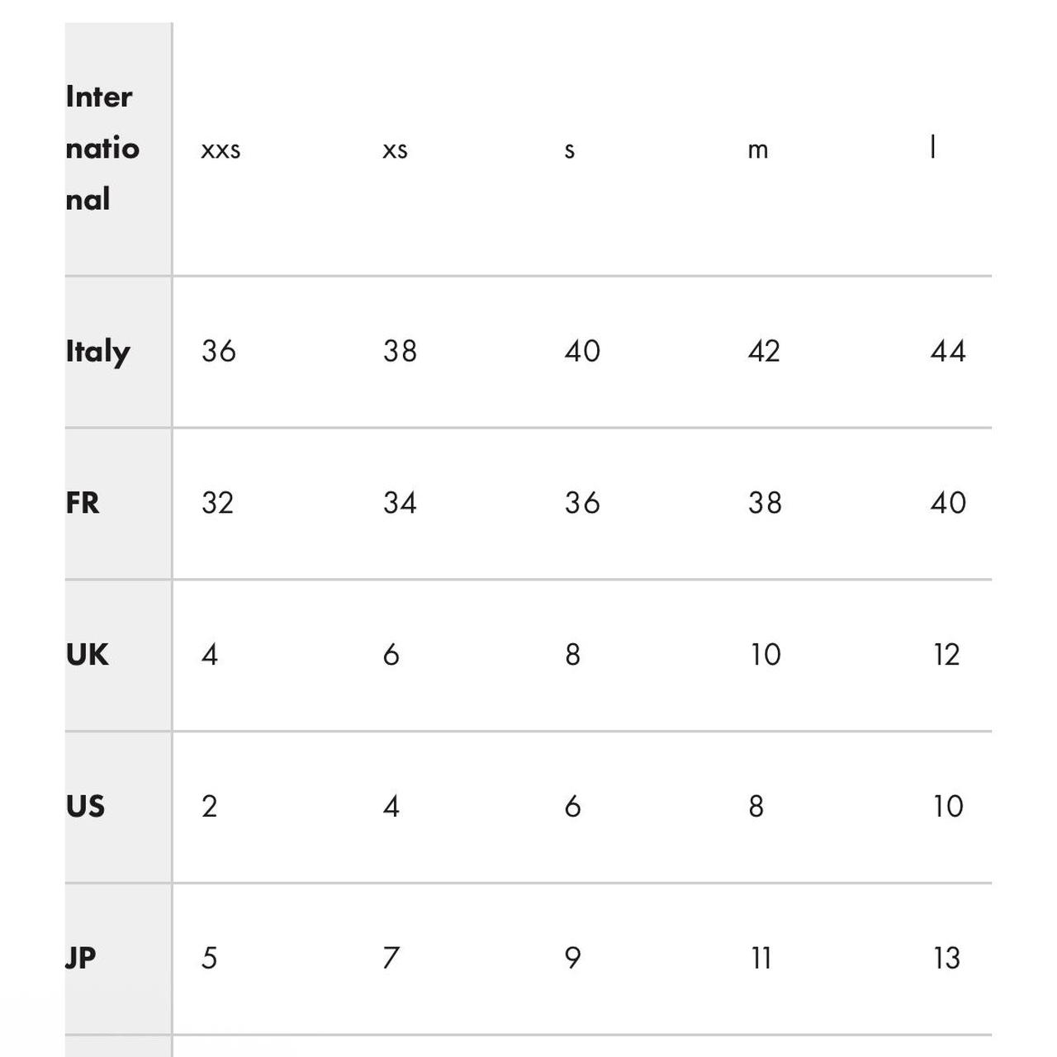Select Italy size 36 cell
The height and width of the screenshot is (1057, 1057).
[219, 351]
